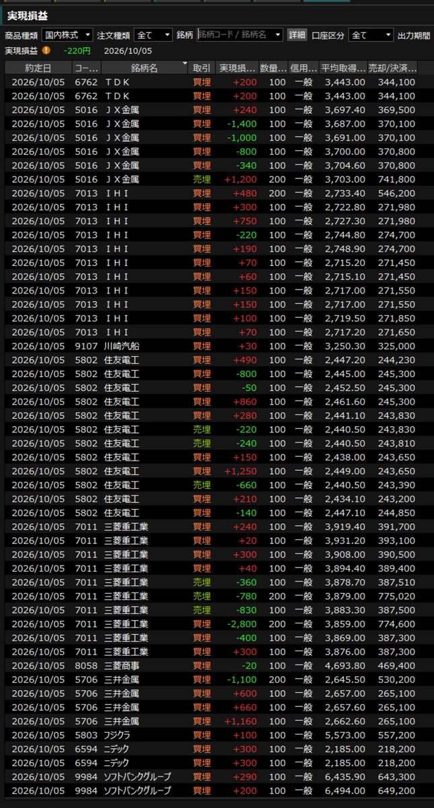Click the 2,744.80 average price cell
The image size is (434, 808).
tap(345, 235)
